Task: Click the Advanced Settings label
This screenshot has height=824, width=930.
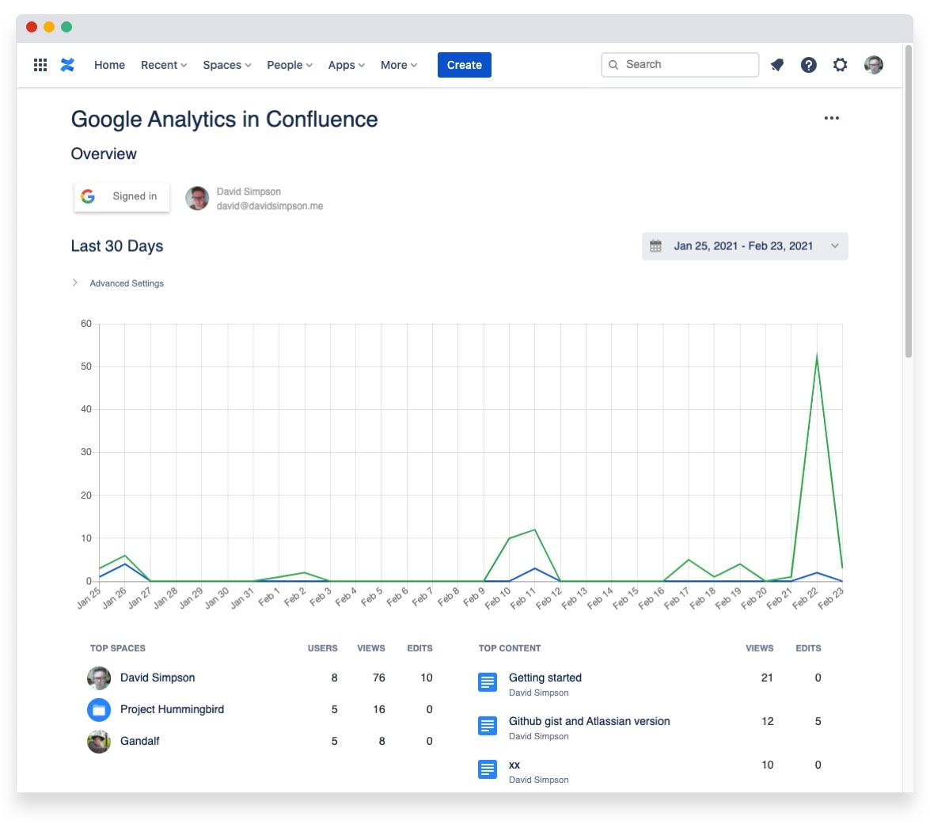Action: click(127, 283)
